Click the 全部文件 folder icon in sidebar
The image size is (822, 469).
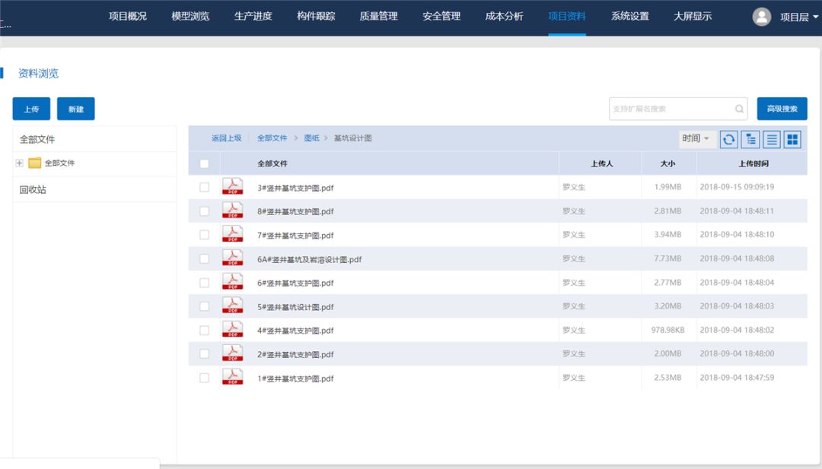point(33,163)
